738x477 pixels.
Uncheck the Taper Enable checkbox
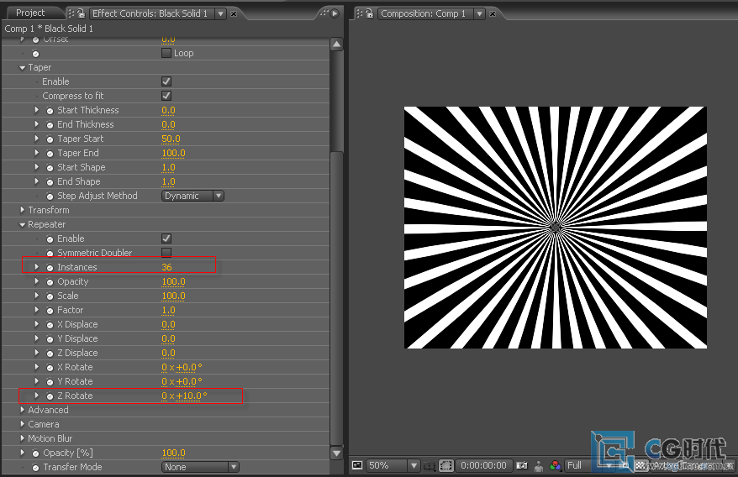(166, 81)
